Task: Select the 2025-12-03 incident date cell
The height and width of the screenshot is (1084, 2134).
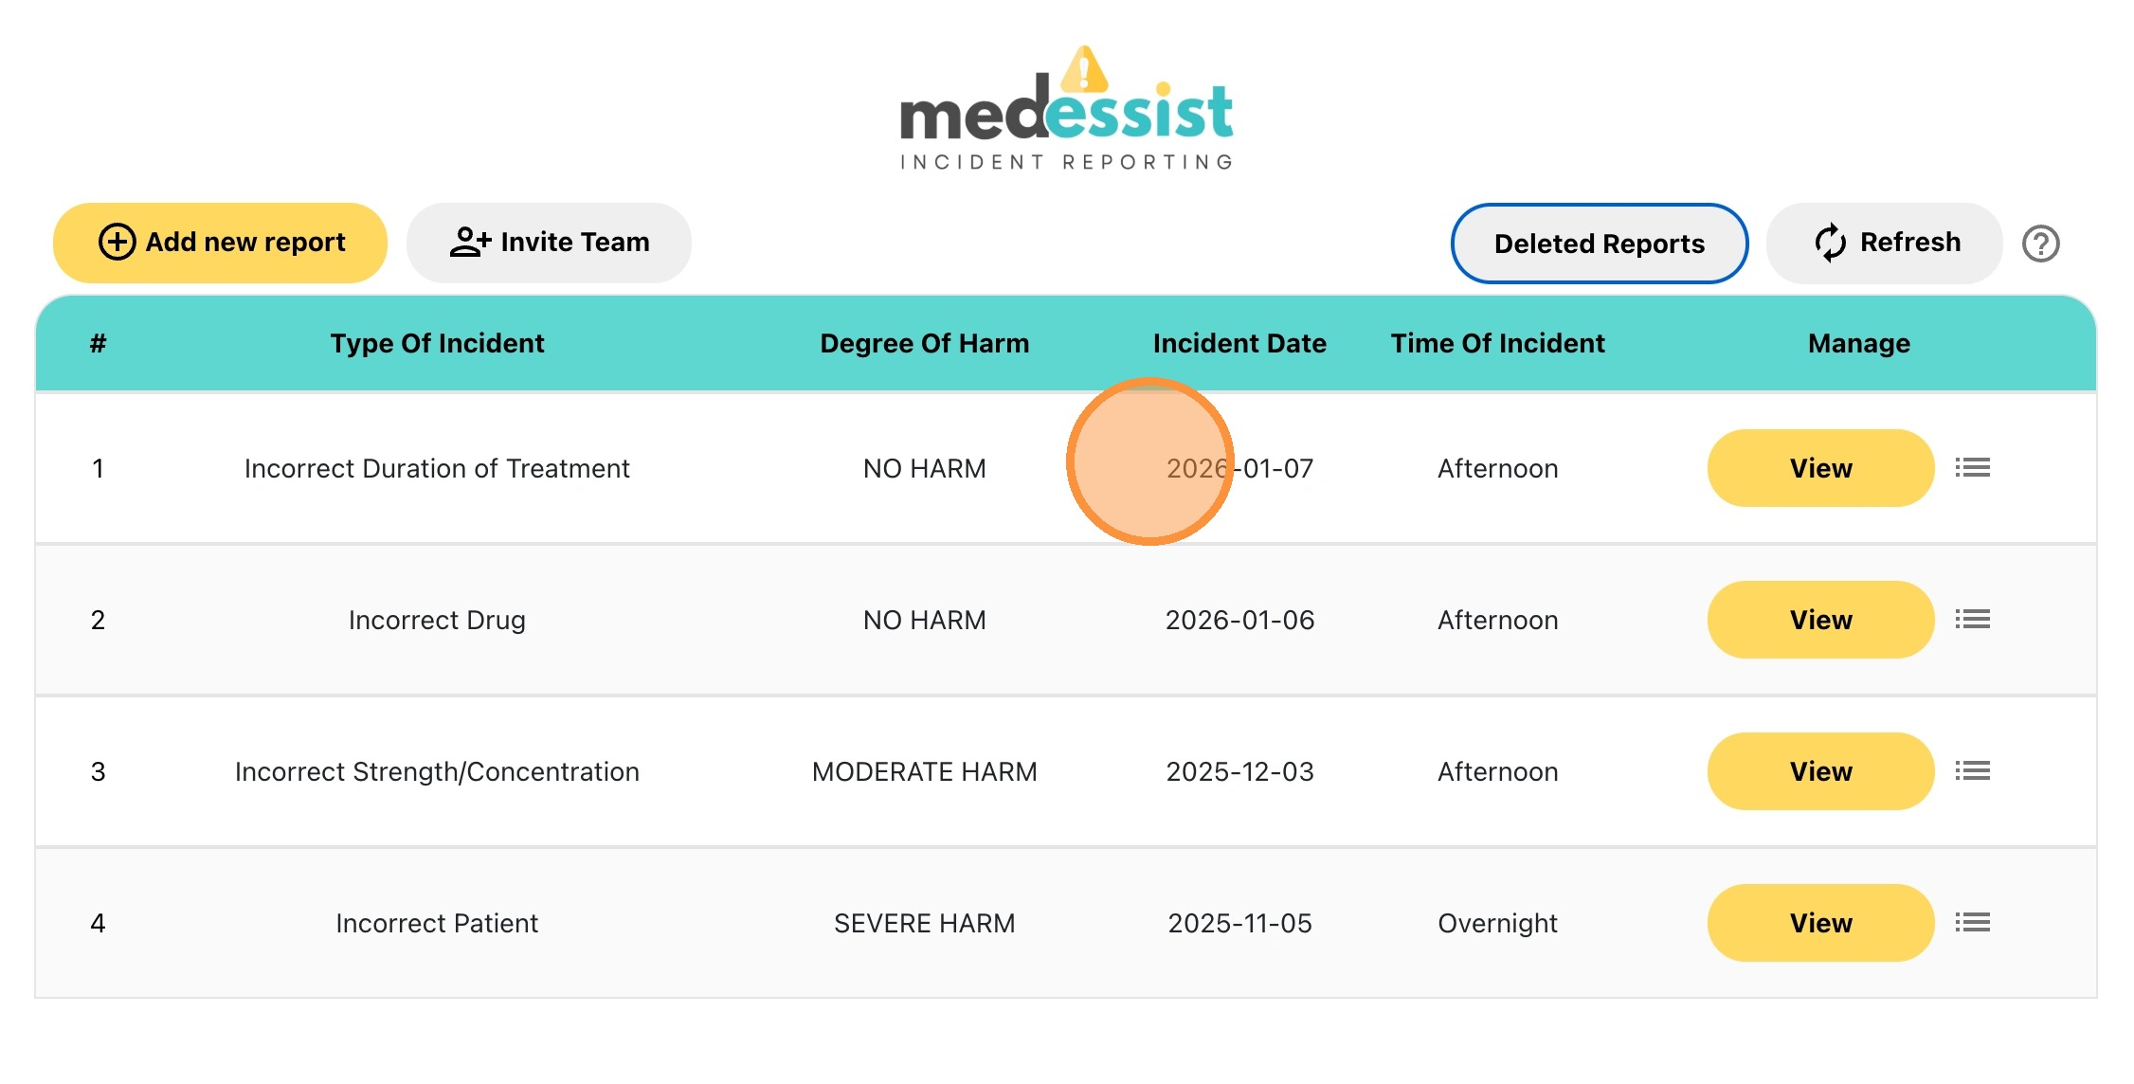Action: point(1239,771)
